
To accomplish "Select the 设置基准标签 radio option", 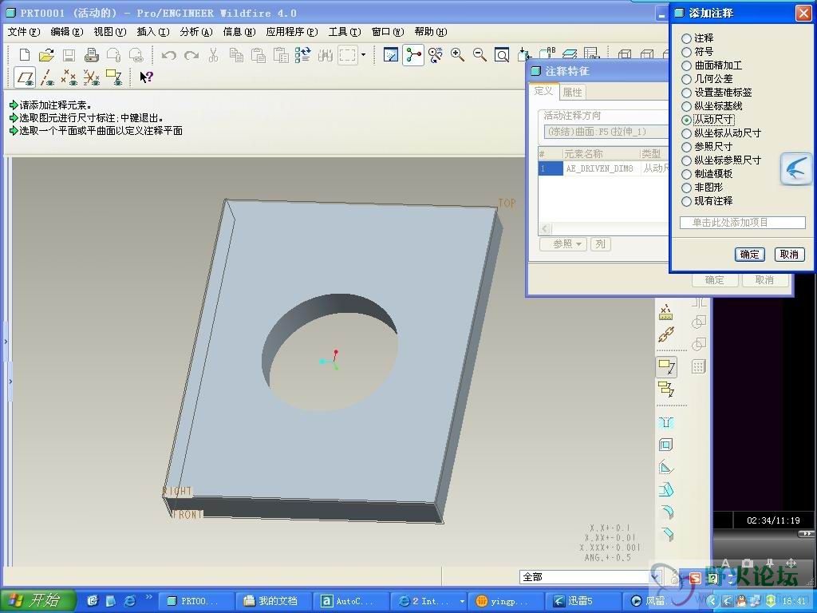I will [x=687, y=93].
